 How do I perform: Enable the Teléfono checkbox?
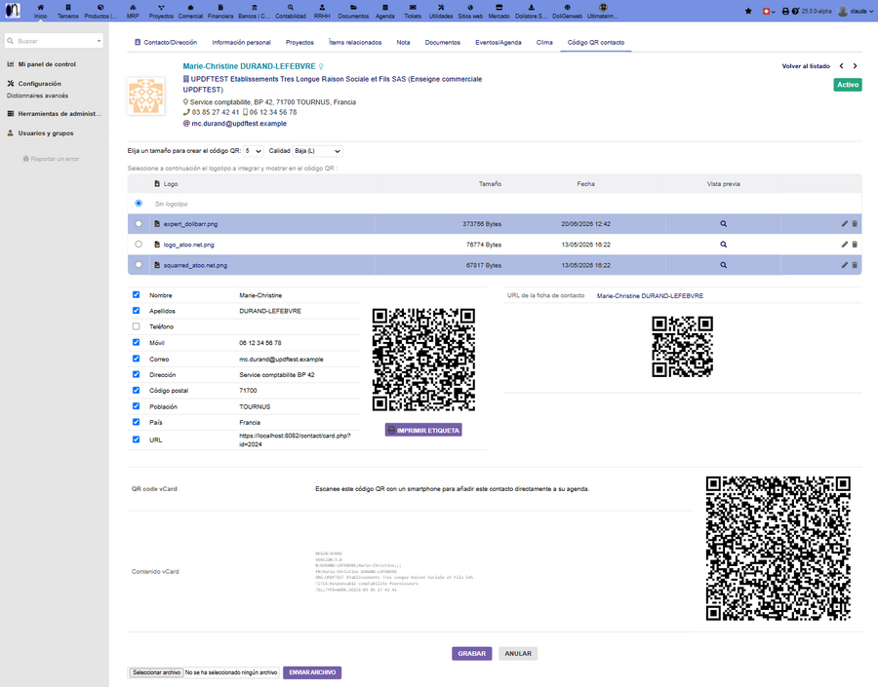pyautogui.click(x=136, y=326)
